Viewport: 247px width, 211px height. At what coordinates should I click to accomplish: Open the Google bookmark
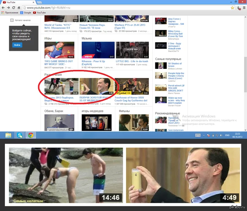25,13
